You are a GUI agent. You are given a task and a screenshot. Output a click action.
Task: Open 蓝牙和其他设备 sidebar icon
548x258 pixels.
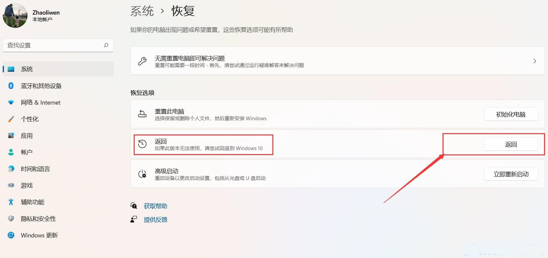(11, 86)
